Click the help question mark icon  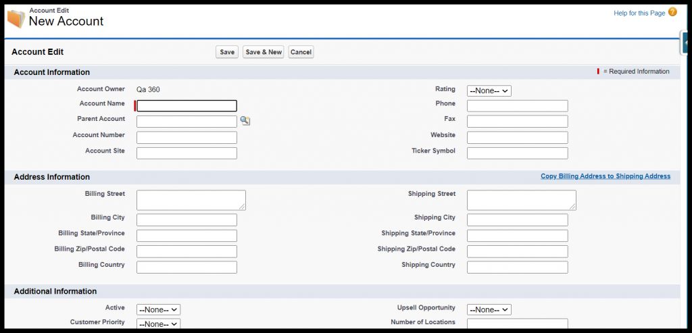tap(672, 12)
